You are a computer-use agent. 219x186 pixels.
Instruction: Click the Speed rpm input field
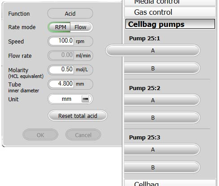61,41
